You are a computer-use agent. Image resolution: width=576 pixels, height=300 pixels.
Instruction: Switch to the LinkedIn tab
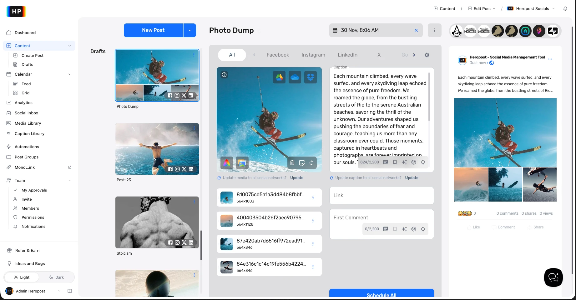coord(347,55)
